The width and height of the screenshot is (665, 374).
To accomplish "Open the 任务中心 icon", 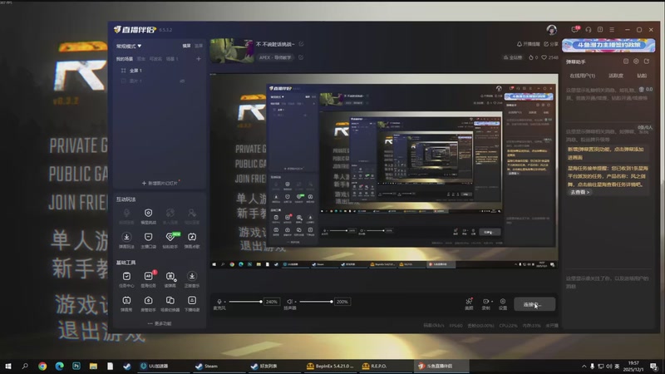I will click(126, 276).
